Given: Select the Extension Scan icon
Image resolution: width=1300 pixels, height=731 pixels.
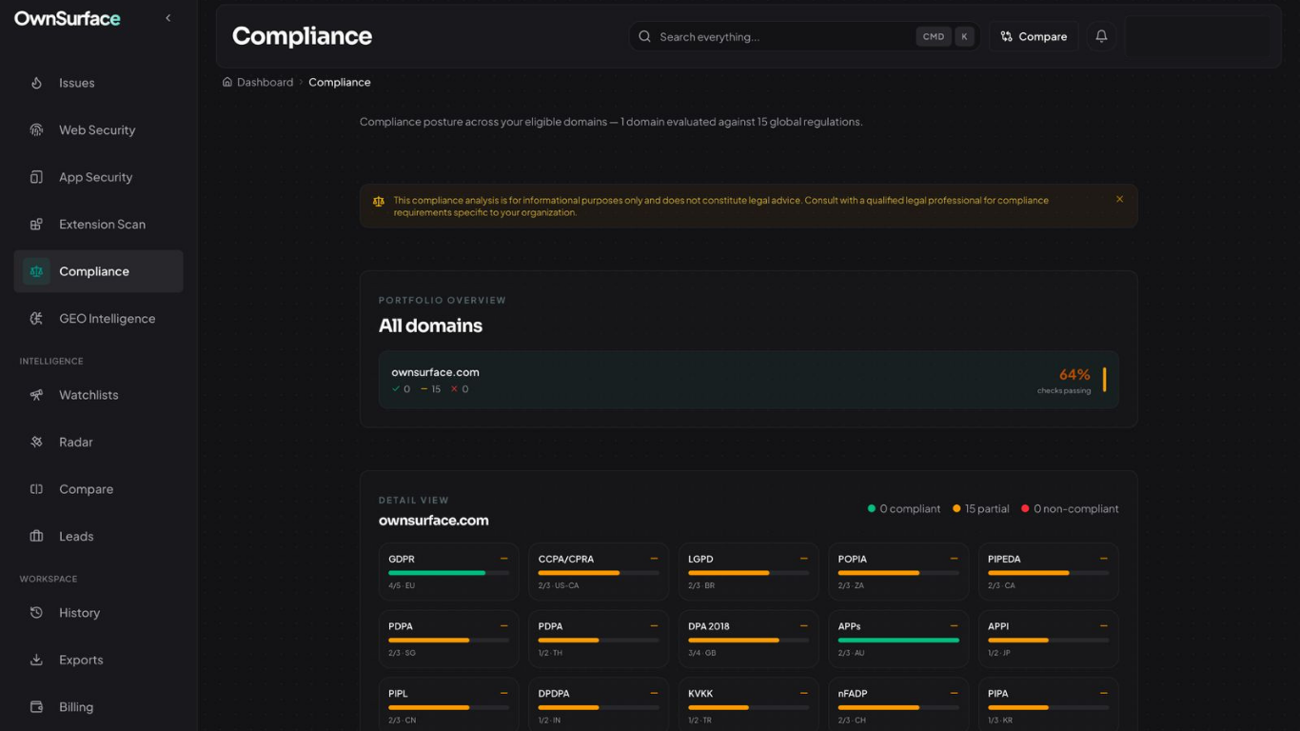Looking at the screenshot, I should point(36,224).
